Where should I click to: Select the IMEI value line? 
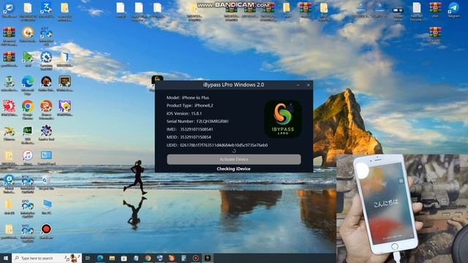pos(189,129)
